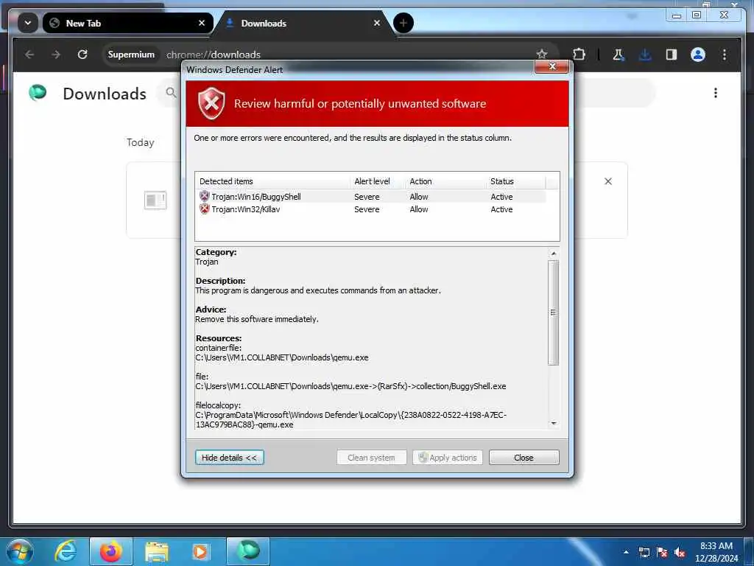
Task: Open the clock showing 8:33 AM
Action: pos(716,552)
